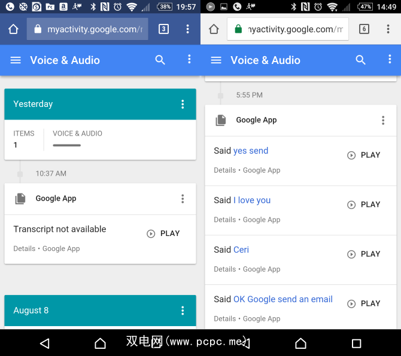Click the left myactivity.google.com address bar
The width and height of the screenshot is (401, 356).
(87, 29)
